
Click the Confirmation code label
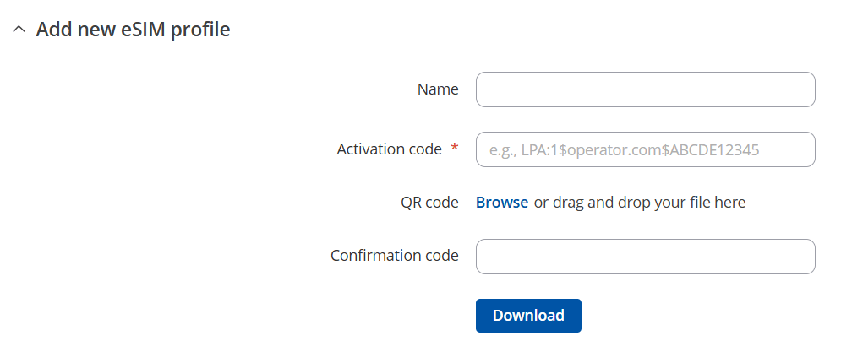395,256
